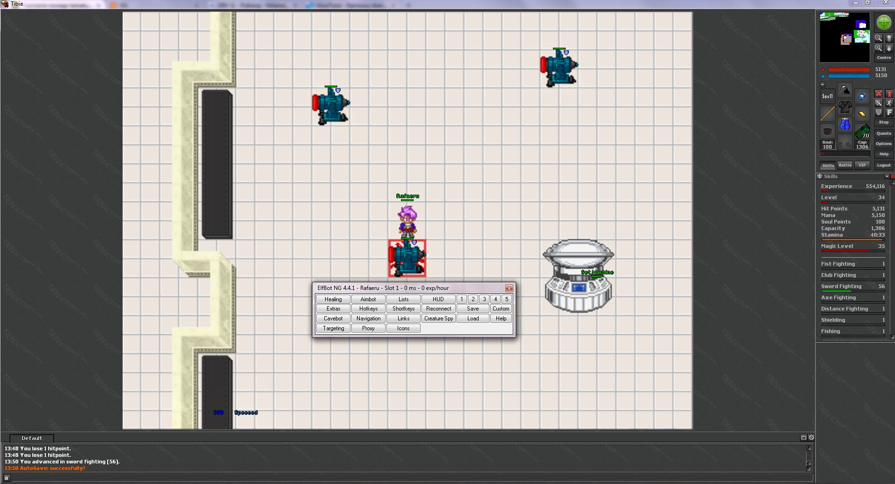Select the Spell slot in inventory

pyautogui.click(x=827, y=96)
